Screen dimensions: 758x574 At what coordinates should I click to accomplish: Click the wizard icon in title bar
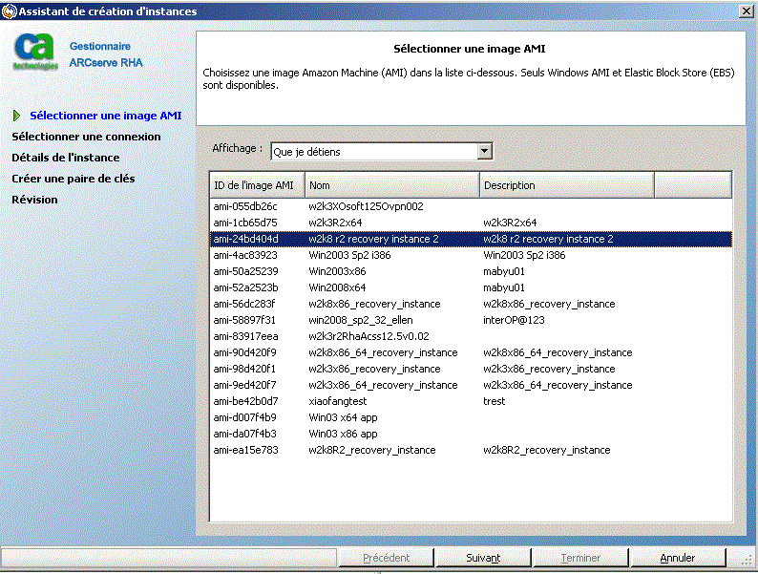(x=9, y=11)
